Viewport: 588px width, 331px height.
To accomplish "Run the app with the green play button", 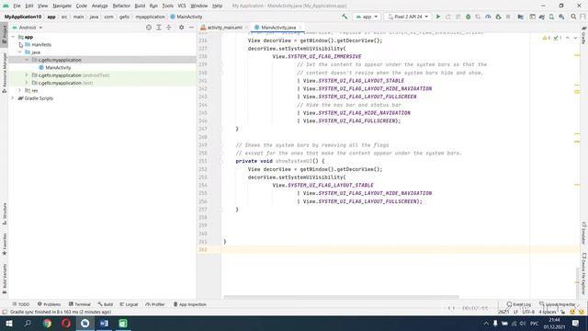I will (x=438, y=17).
